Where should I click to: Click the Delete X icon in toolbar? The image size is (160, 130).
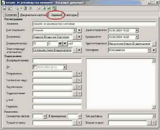click(31, 8)
